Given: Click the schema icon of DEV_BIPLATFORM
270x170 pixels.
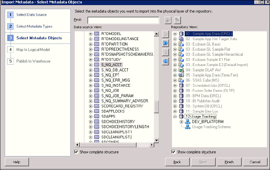Looking at the screenshot, I should (187, 122).
